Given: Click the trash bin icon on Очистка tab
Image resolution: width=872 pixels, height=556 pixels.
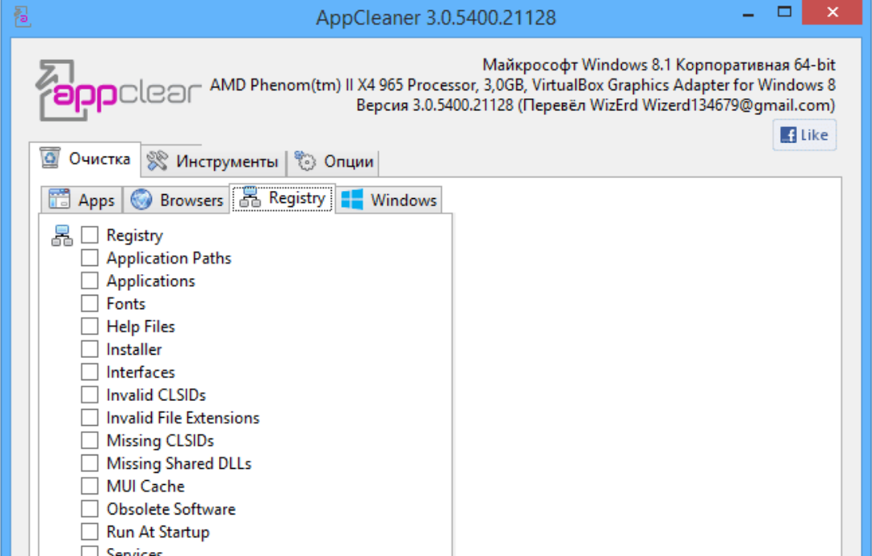Looking at the screenshot, I should [x=50, y=158].
